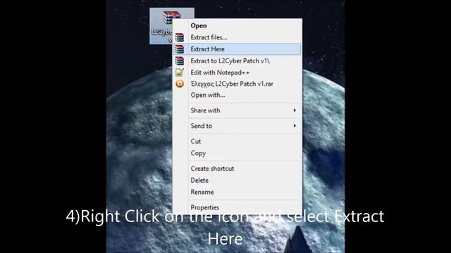451x253 pixels.
Task: Choose Rename from context menu
Action: coord(237,192)
